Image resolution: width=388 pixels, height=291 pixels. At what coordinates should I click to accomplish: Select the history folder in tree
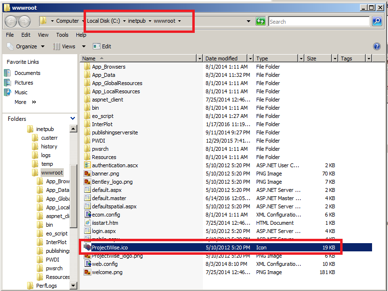pyautogui.click(x=49, y=146)
